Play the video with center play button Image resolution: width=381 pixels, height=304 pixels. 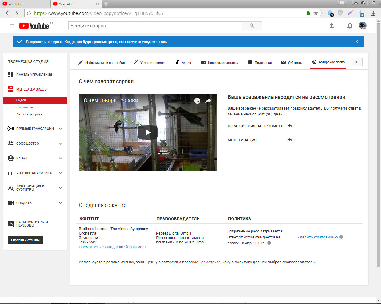148,132
